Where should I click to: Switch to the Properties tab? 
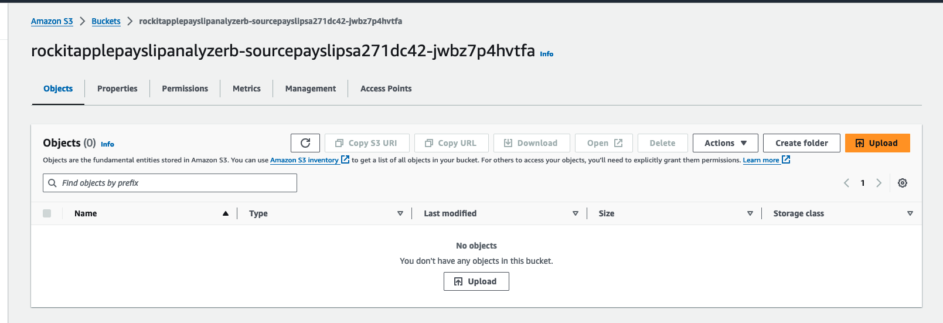point(117,89)
